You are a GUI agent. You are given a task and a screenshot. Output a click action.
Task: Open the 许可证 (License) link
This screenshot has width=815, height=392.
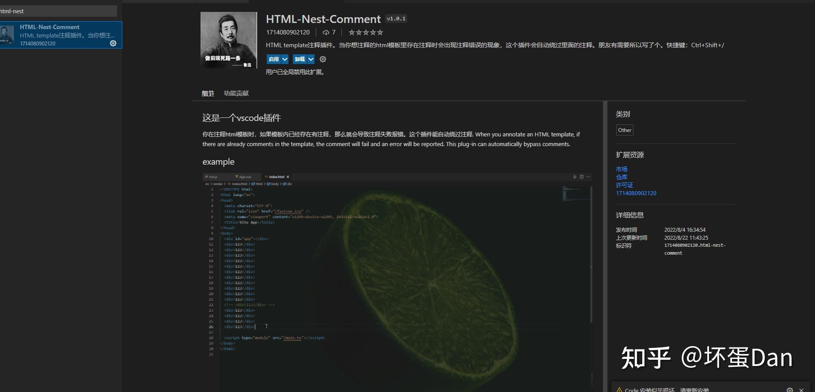(x=624, y=185)
